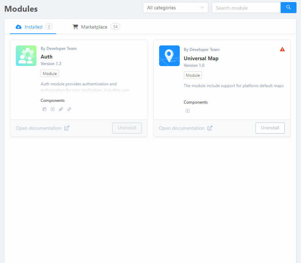301x263 pixels.
Task: Click the external link icon in Auth footer
Action: pyautogui.click(x=67, y=128)
